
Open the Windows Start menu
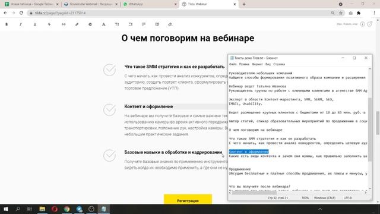(x=5, y=209)
